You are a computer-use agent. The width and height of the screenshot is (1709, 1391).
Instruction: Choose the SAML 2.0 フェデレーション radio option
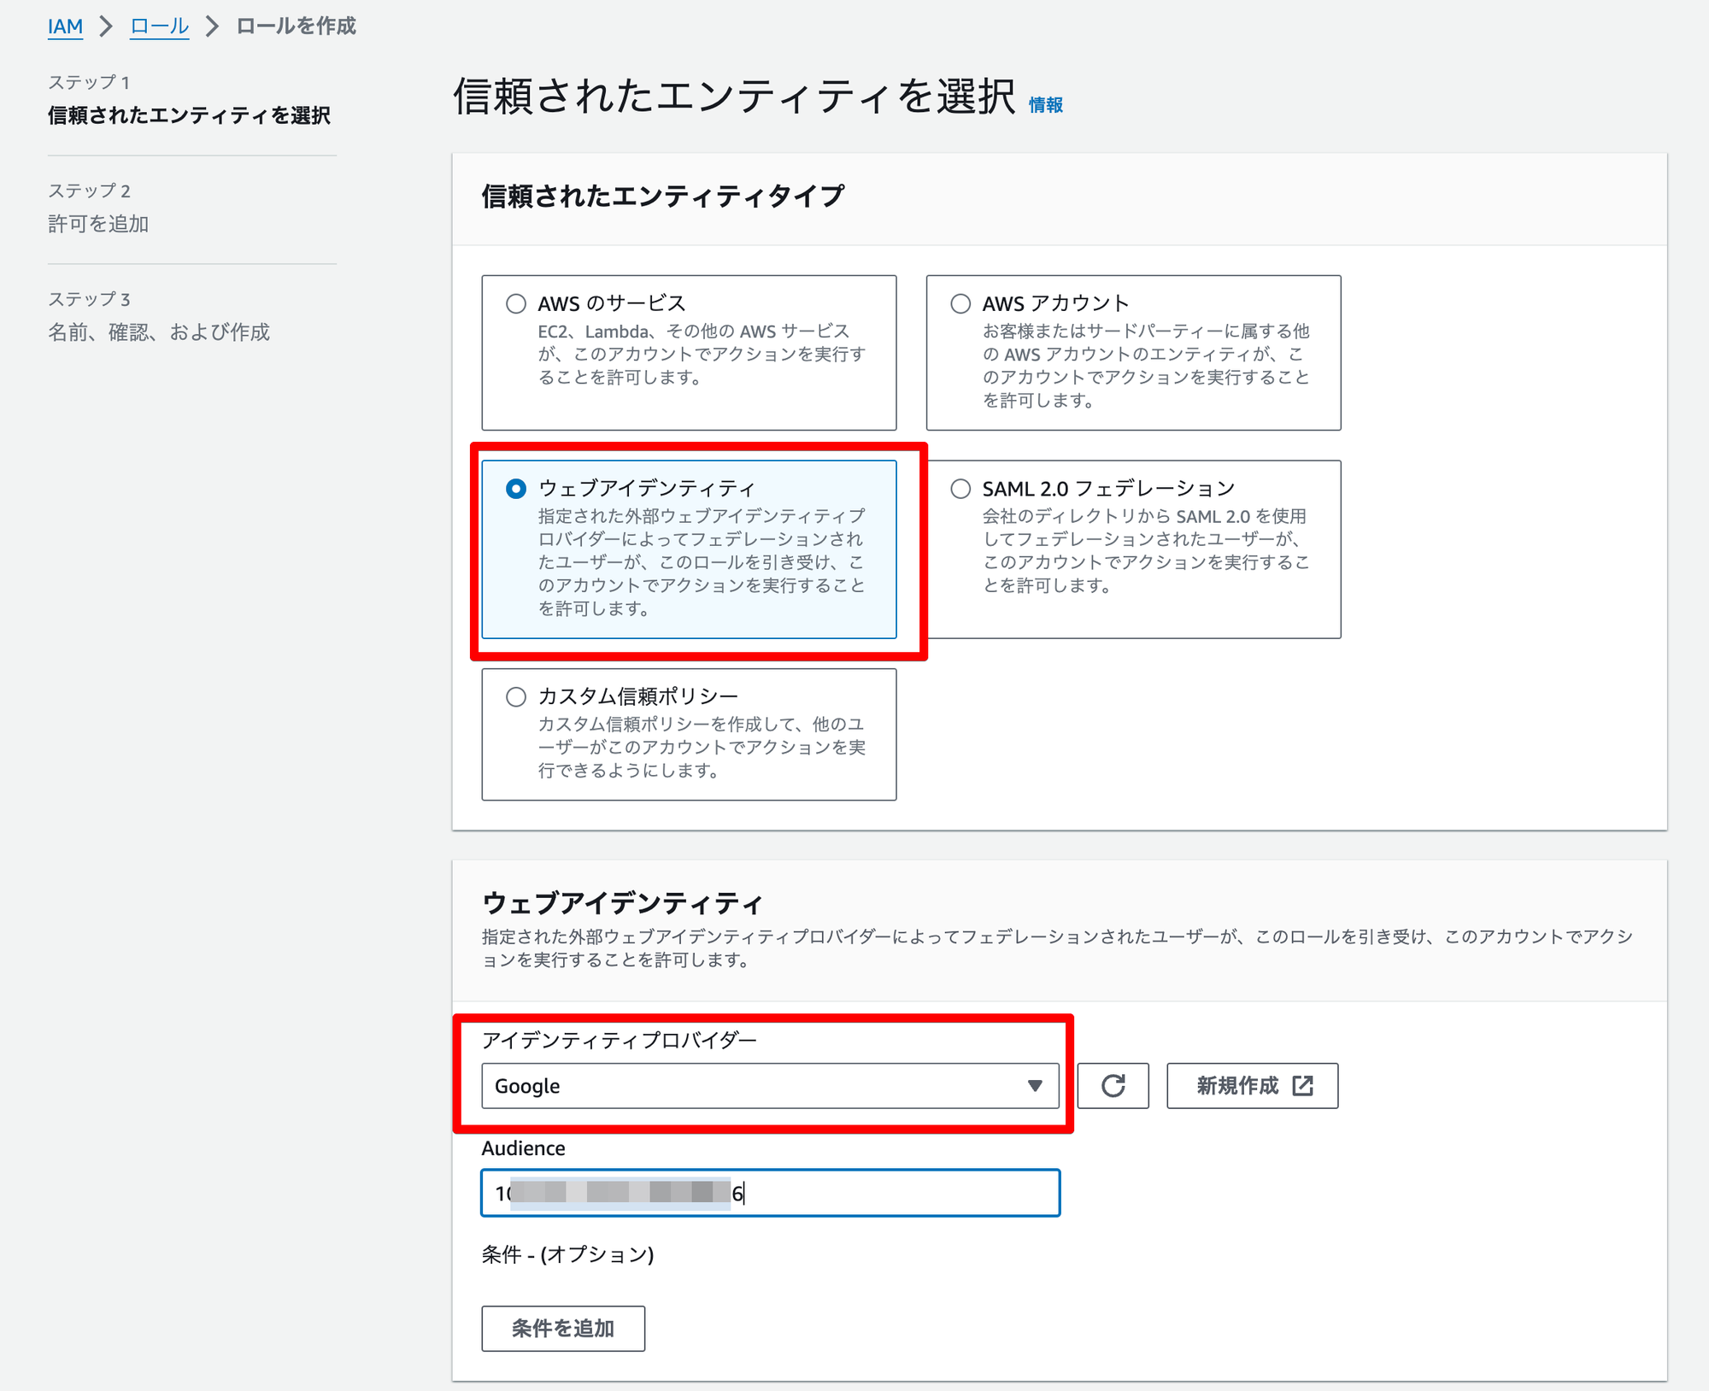tap(960, 489)
